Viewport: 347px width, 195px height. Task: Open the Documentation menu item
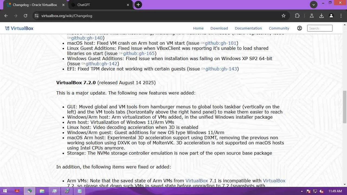click(x=248, y=28)
